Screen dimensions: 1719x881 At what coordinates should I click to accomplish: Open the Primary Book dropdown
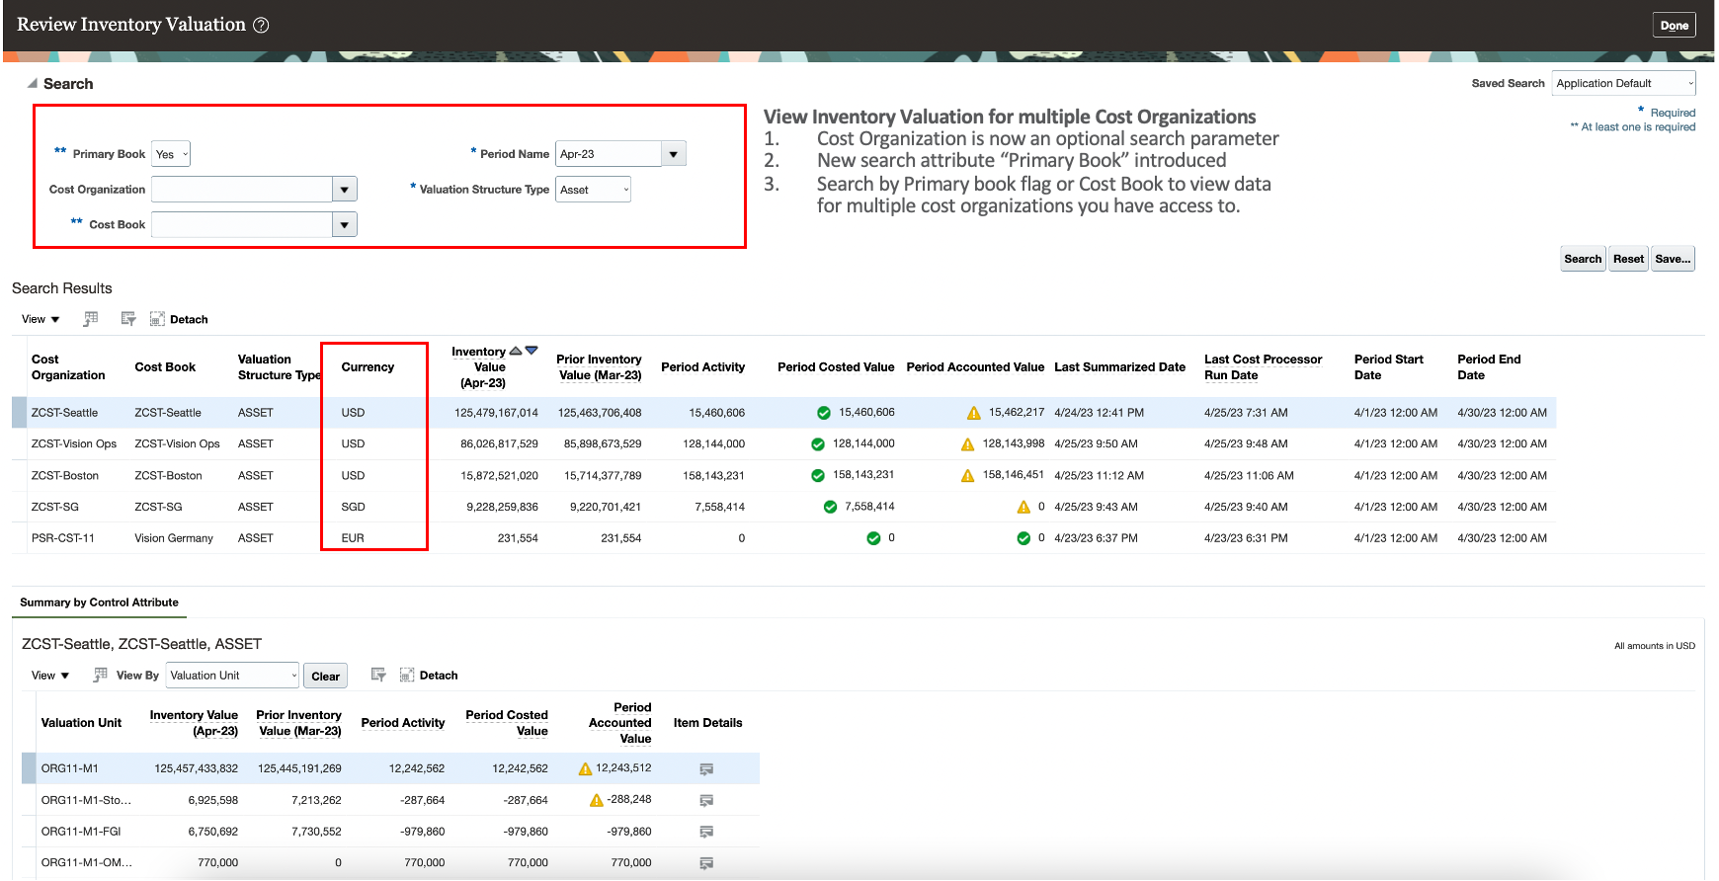coord(171,154)
